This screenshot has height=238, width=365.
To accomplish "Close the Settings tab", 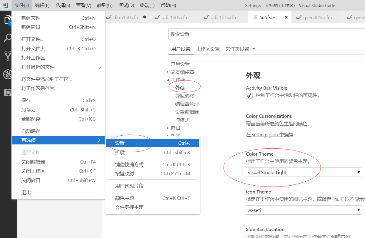I will pyautogui.click(x=286, y=17).
